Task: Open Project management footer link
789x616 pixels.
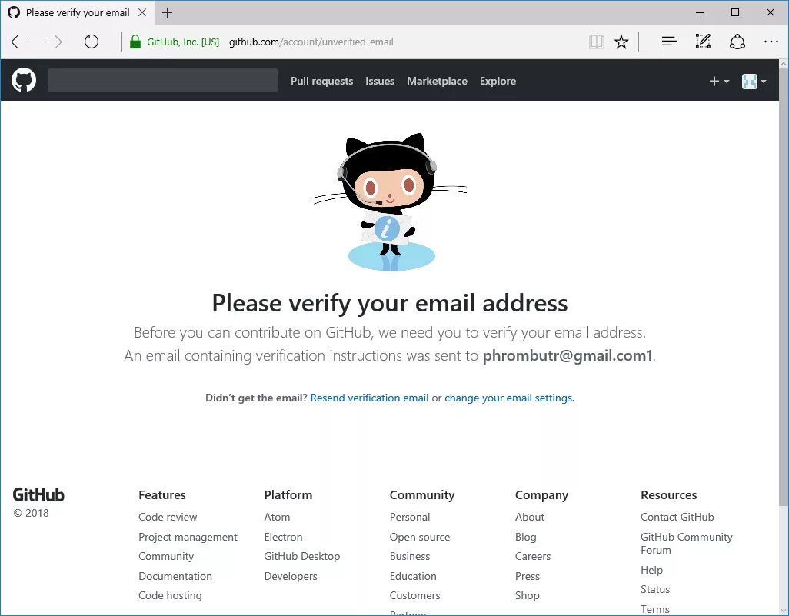Action: point(188,537)
